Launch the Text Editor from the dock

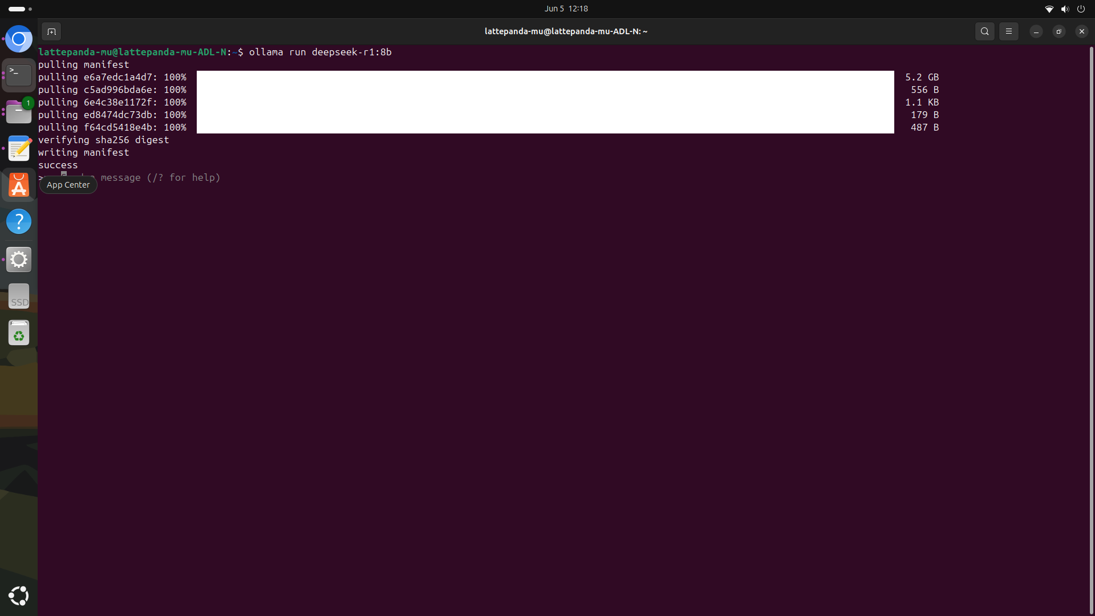pos(19,148)
